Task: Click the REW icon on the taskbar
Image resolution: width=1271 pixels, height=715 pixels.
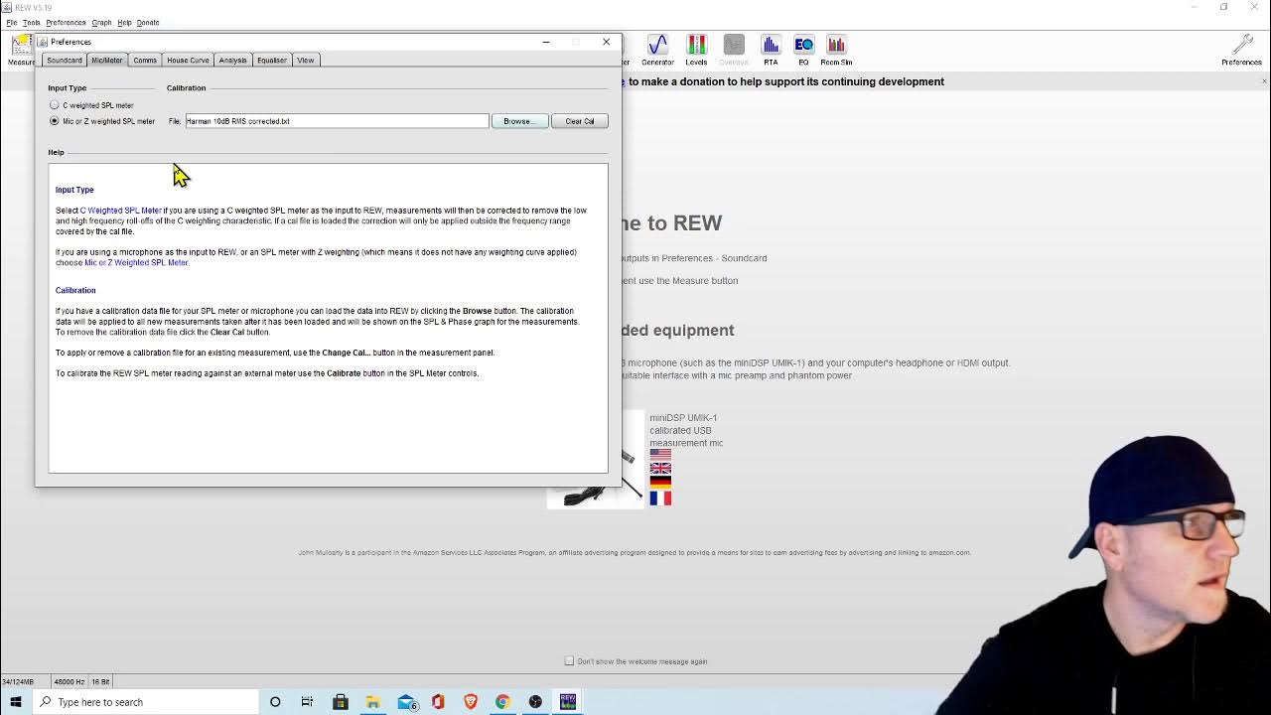Action: pyautogui.click(x=568, y=702)
